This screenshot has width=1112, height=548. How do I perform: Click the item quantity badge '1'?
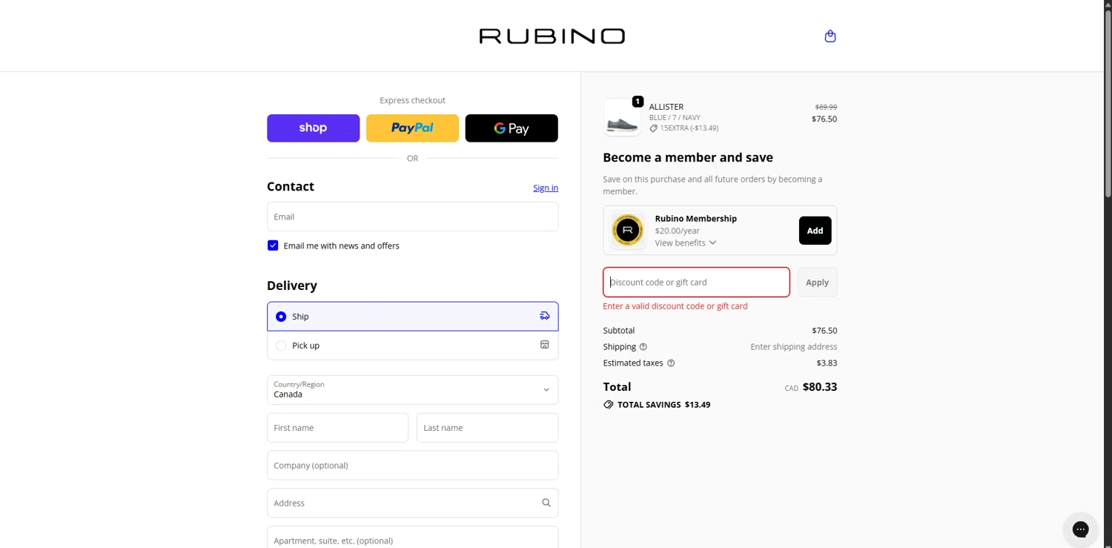point(638,102)
